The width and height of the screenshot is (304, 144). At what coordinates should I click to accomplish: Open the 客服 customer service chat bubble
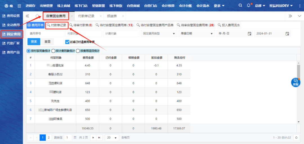pyautogui.click(x=296, y=82)
